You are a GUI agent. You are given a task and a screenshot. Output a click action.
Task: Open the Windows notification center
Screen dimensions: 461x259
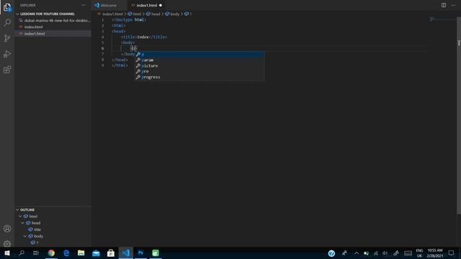pyautogui.click(x=452, y=253)
